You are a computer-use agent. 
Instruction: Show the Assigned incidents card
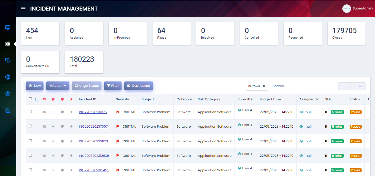click(x=84, y=33)
